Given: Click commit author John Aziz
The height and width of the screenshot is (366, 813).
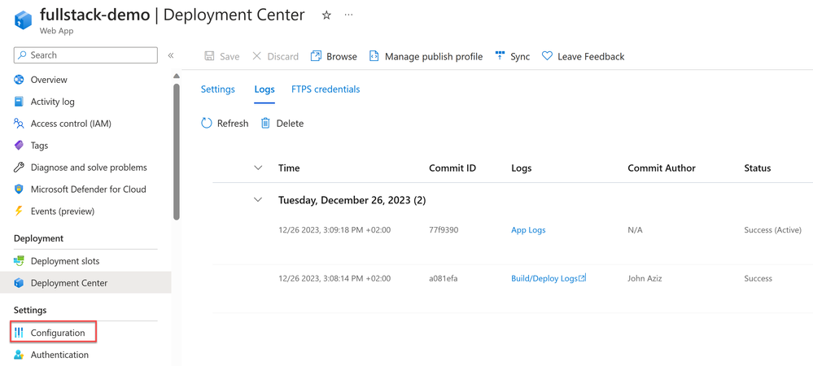Looking at the screenshot, I should tap(645, 278).
